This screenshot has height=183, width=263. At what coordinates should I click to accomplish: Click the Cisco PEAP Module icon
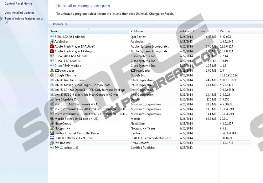point(52,65)
